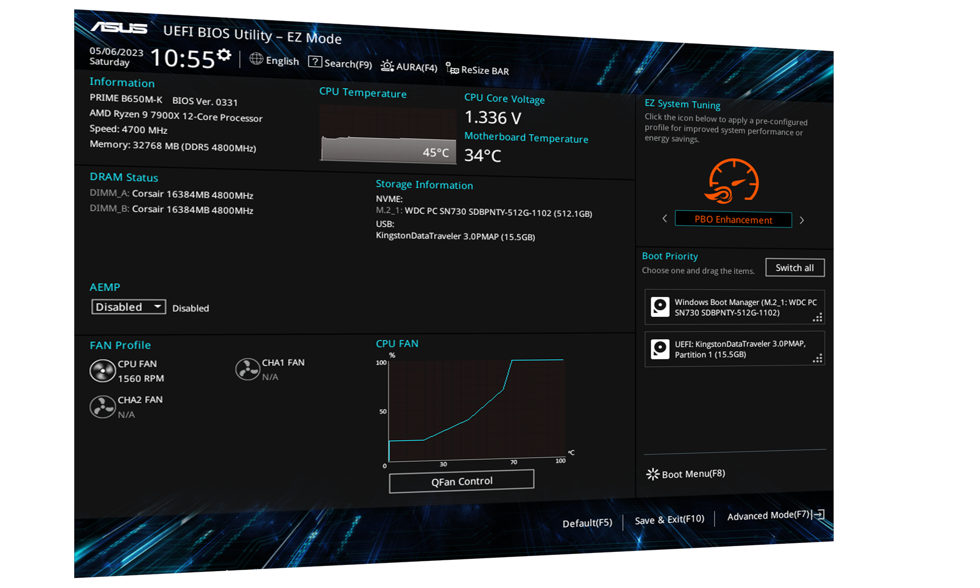Click the CPU FAN curve graph
This screenshot has height=588, width=980.
click(x=477, y=410)
